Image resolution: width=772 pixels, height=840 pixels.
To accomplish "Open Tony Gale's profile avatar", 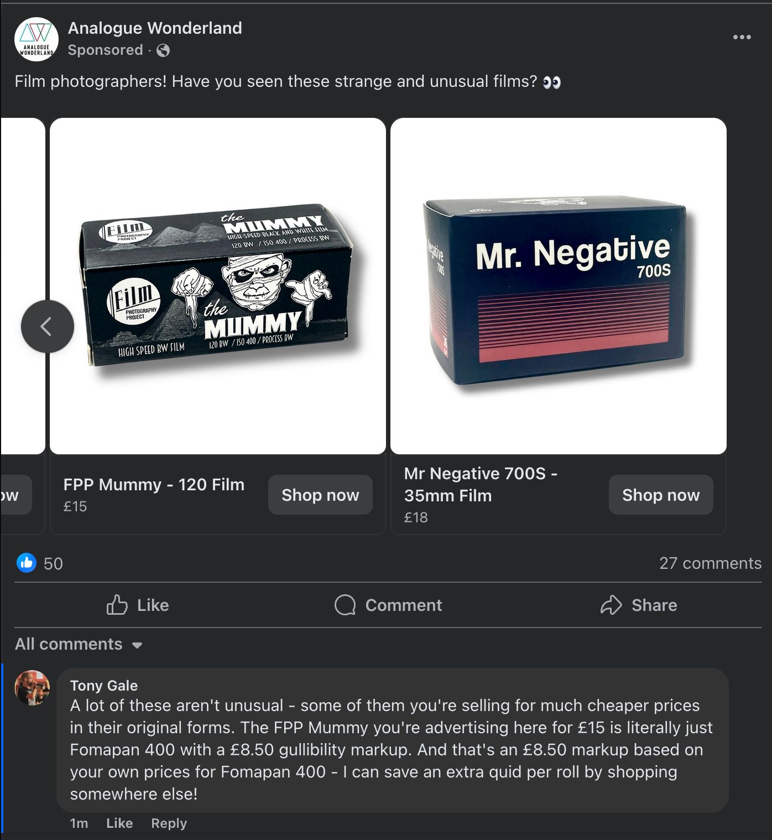I will 32,688.
